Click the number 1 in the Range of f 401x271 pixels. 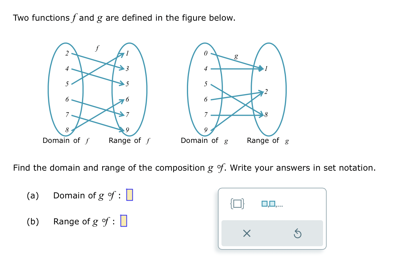pos(127,53)
